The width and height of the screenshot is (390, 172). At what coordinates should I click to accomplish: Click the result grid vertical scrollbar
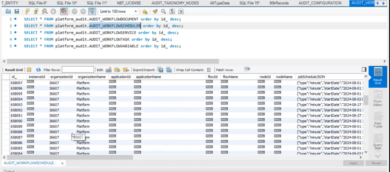(x=366, y=100)
